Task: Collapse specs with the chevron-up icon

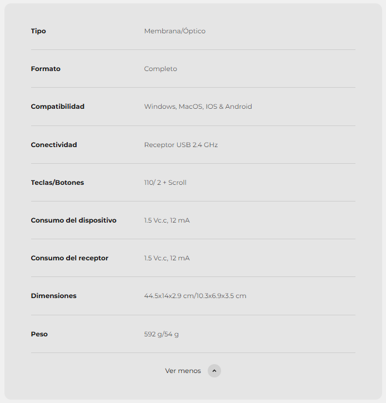Action: pyautogui.click(x=214, y=371)
